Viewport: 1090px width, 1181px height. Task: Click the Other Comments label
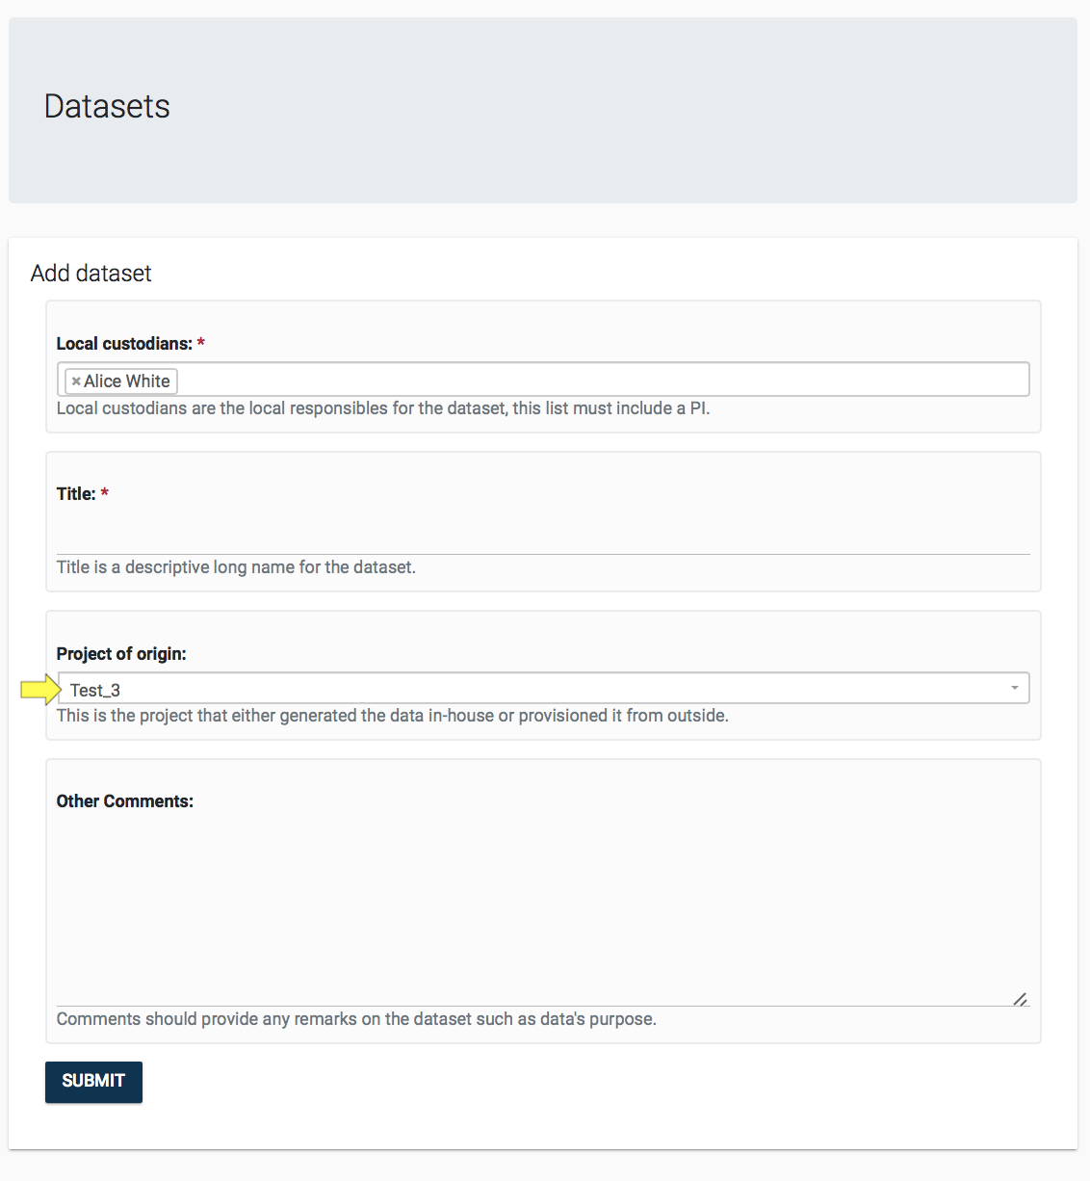(125, 801)
